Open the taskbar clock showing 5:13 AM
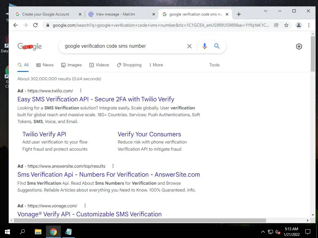This screenshot has width=318, height=238. pos(291,232)
